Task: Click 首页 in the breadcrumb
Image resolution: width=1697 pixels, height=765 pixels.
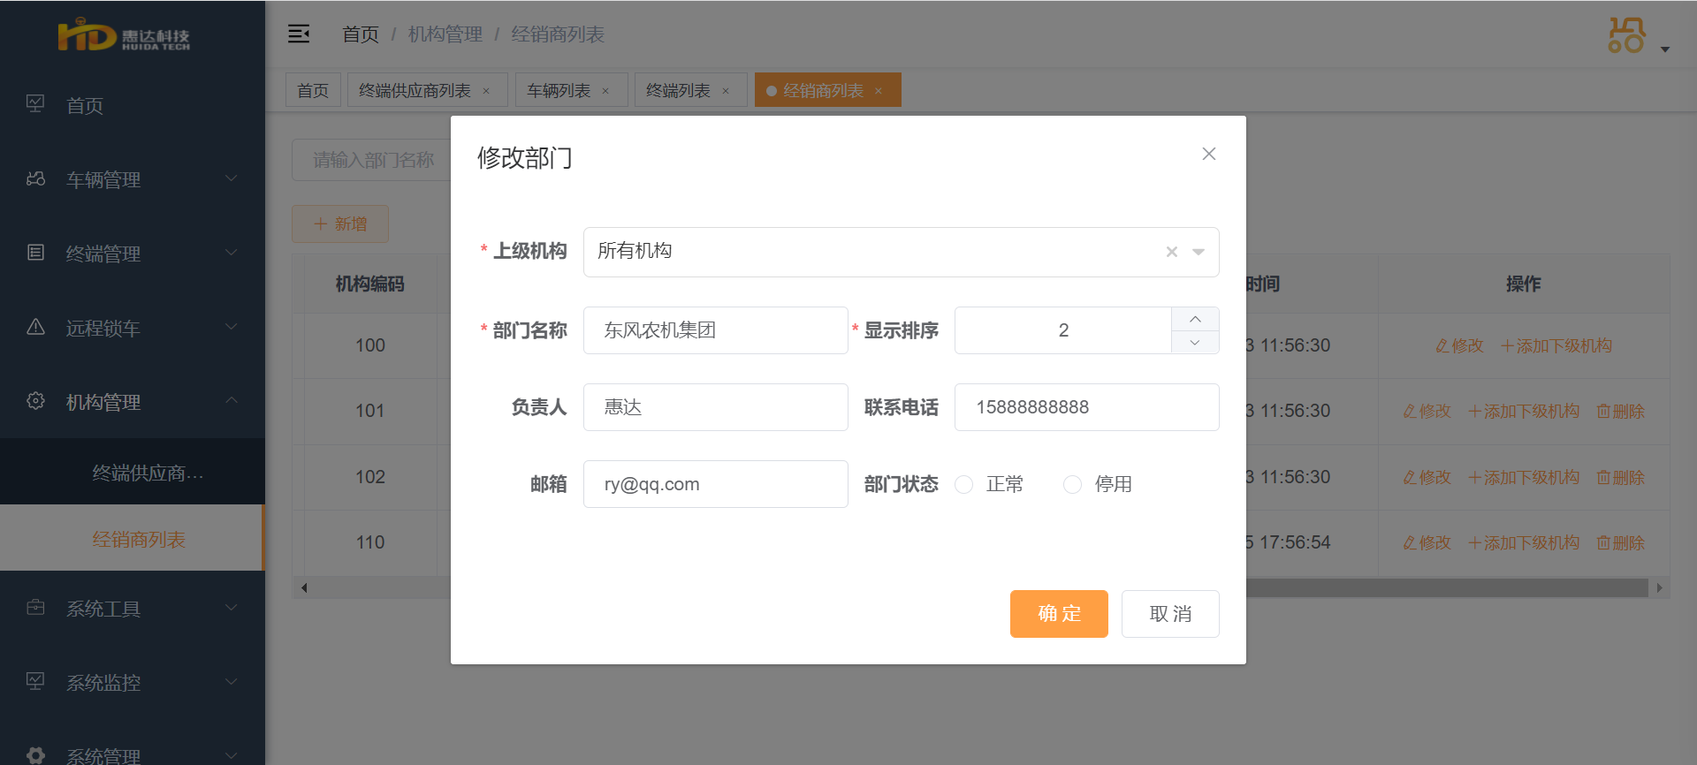Action: [x=360, y=34]
